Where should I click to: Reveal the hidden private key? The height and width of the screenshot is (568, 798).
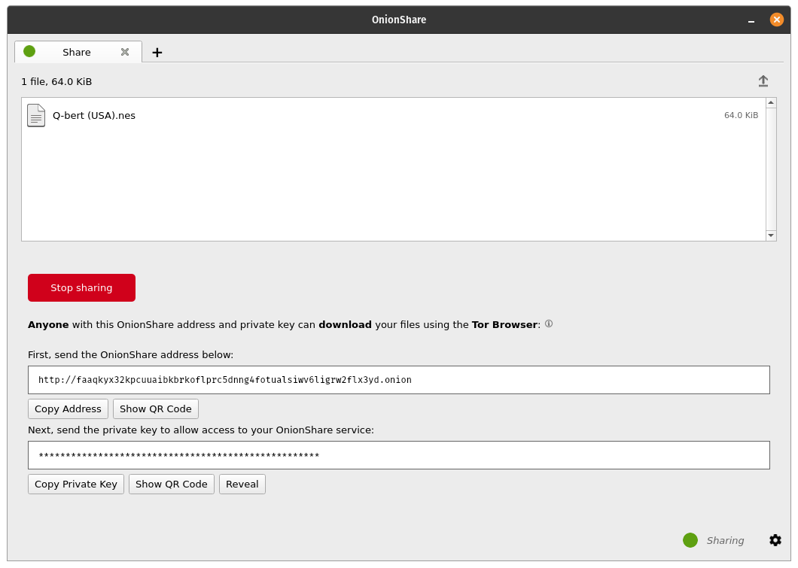point(242,484)
